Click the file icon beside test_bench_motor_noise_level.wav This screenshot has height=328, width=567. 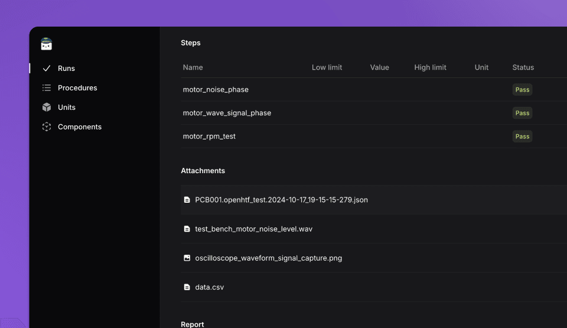[x=187, y=229]
